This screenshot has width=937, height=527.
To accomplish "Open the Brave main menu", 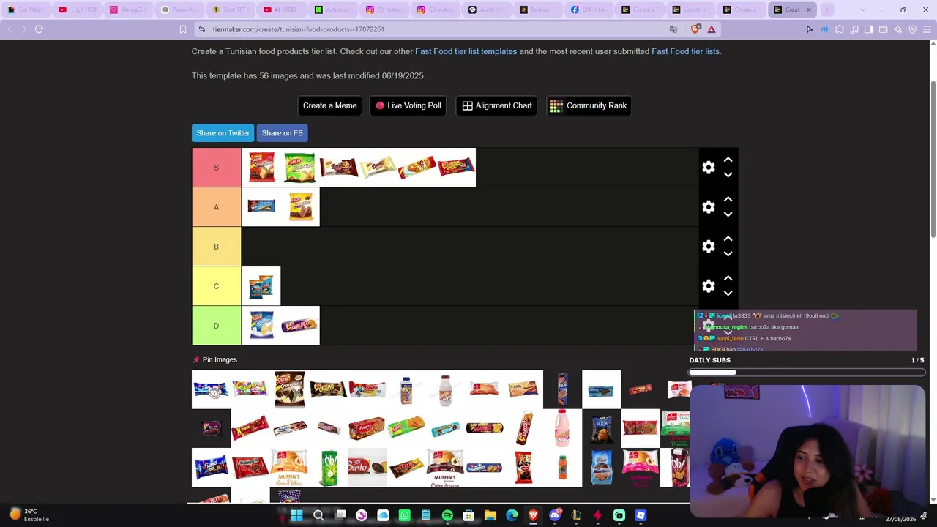I will click(926, 29).
